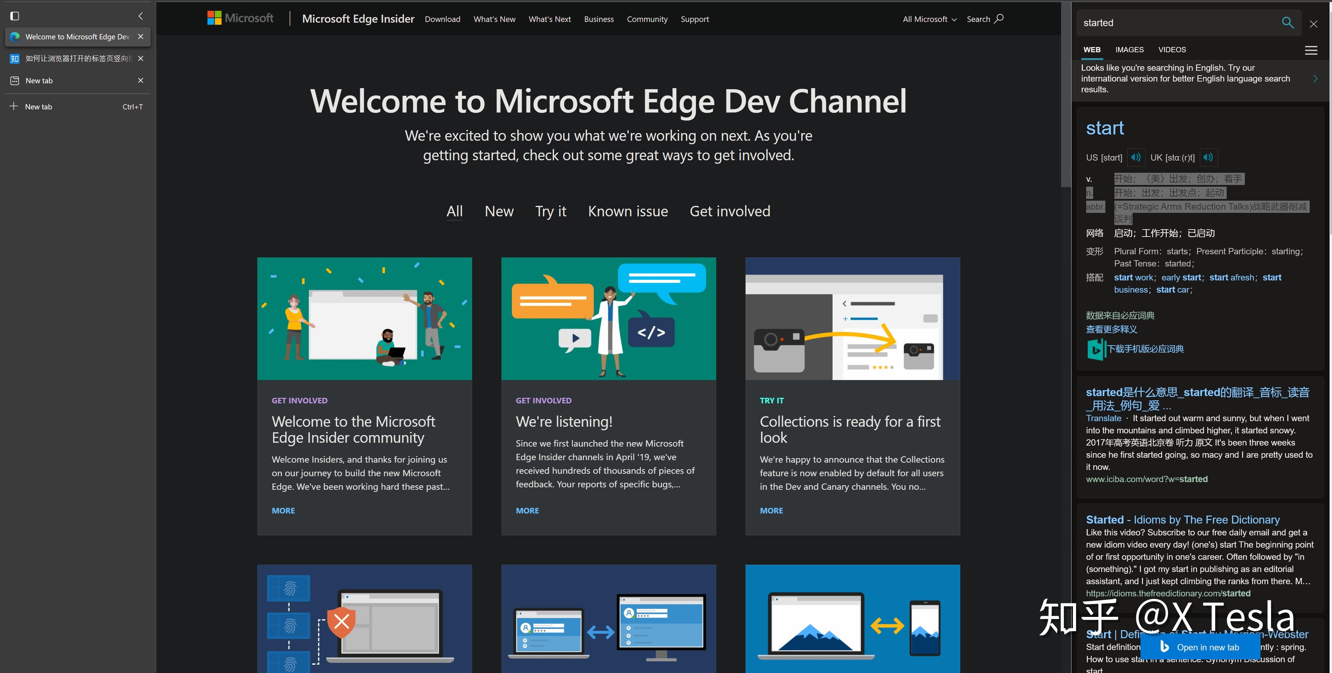This screenshot has width=1332, height=673.
Task: Open site Search with magnifier icon
Action: [985, 19]
